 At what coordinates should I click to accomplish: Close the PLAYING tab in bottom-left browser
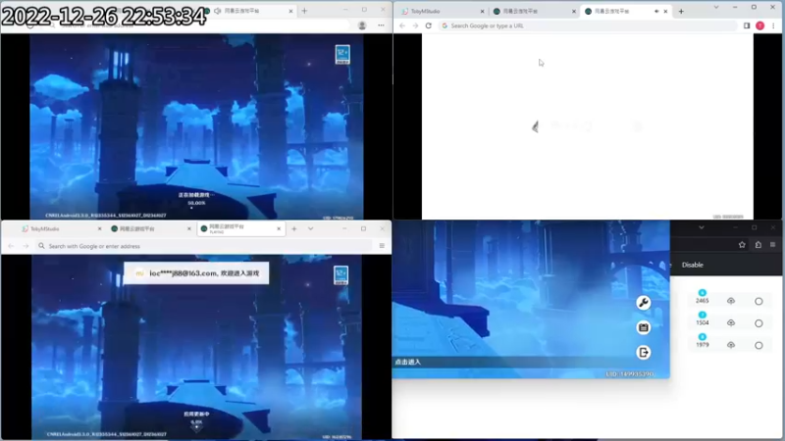click(279, 228)
